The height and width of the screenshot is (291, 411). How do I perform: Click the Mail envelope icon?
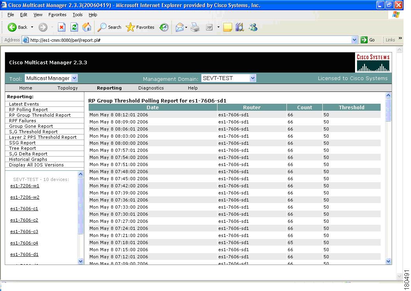180,27
